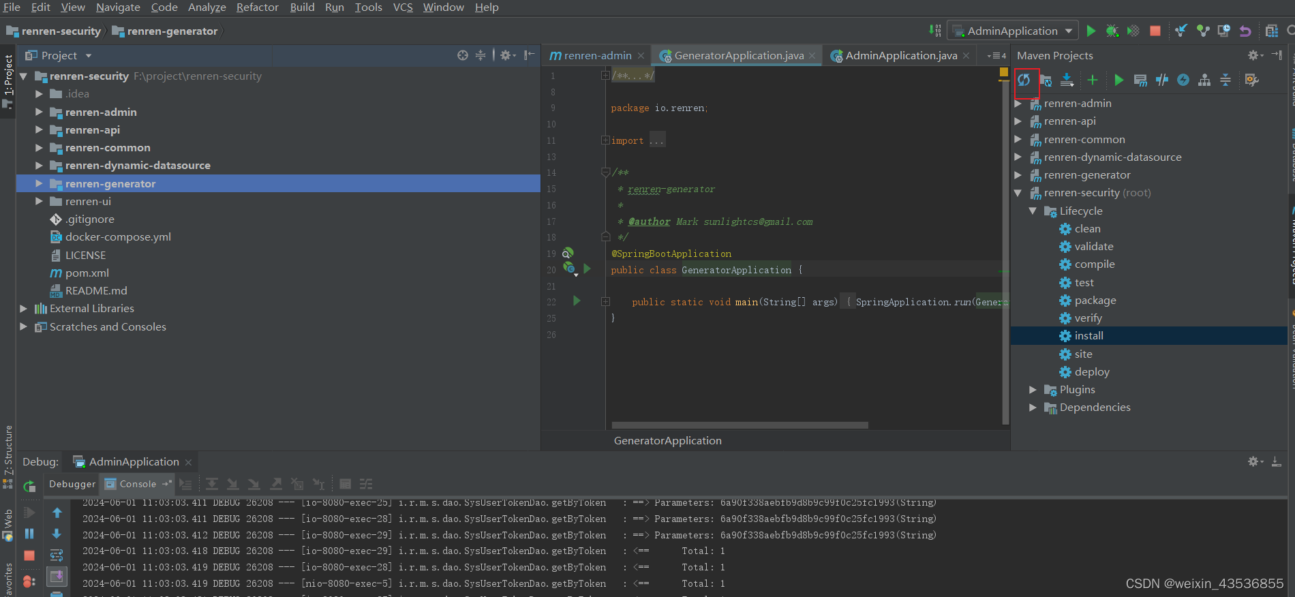This screenshot has width=1295, height=597.
Task: Select the install lifecycle goal
Action: pyautogui.click(x=1088, y=336)
